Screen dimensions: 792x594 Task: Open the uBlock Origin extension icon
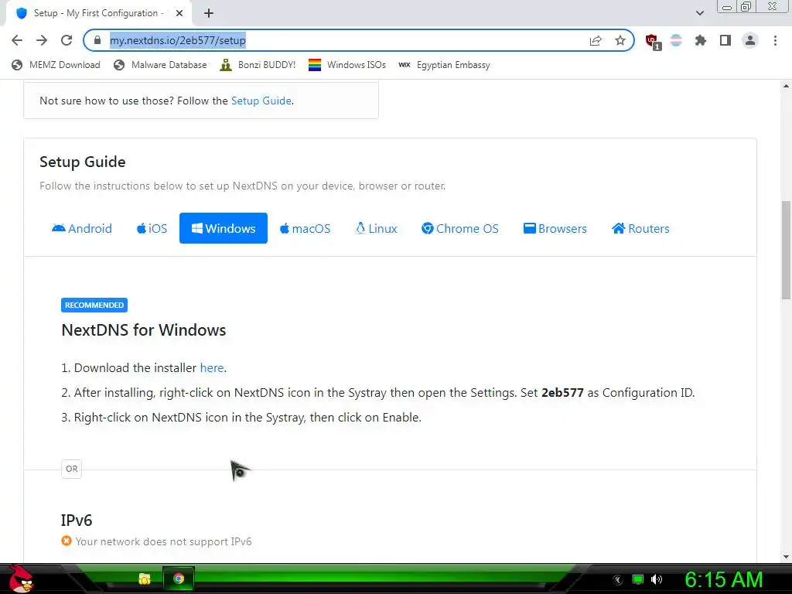(653, 42)
